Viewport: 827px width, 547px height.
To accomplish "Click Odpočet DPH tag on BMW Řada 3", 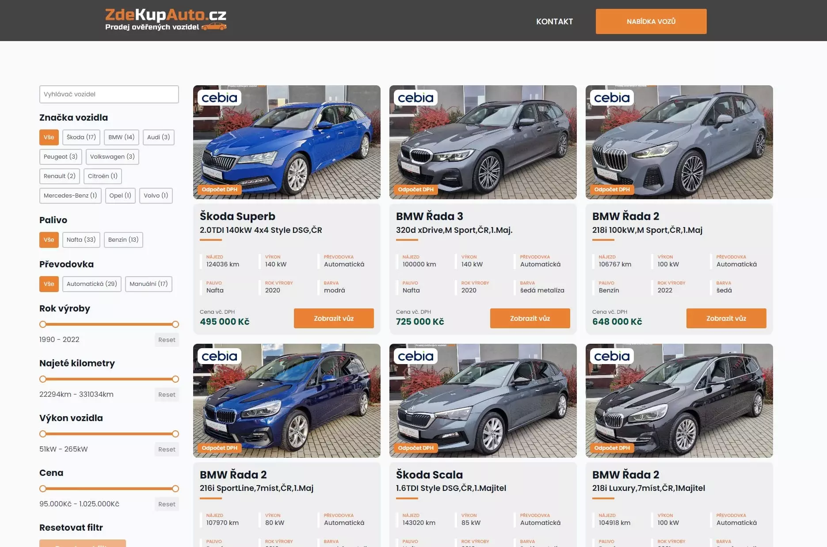I will [415, 190].
